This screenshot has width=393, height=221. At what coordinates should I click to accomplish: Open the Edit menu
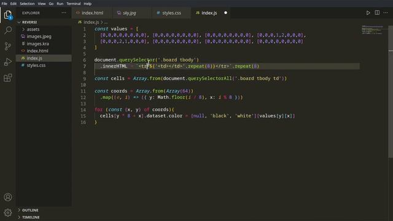14,4
